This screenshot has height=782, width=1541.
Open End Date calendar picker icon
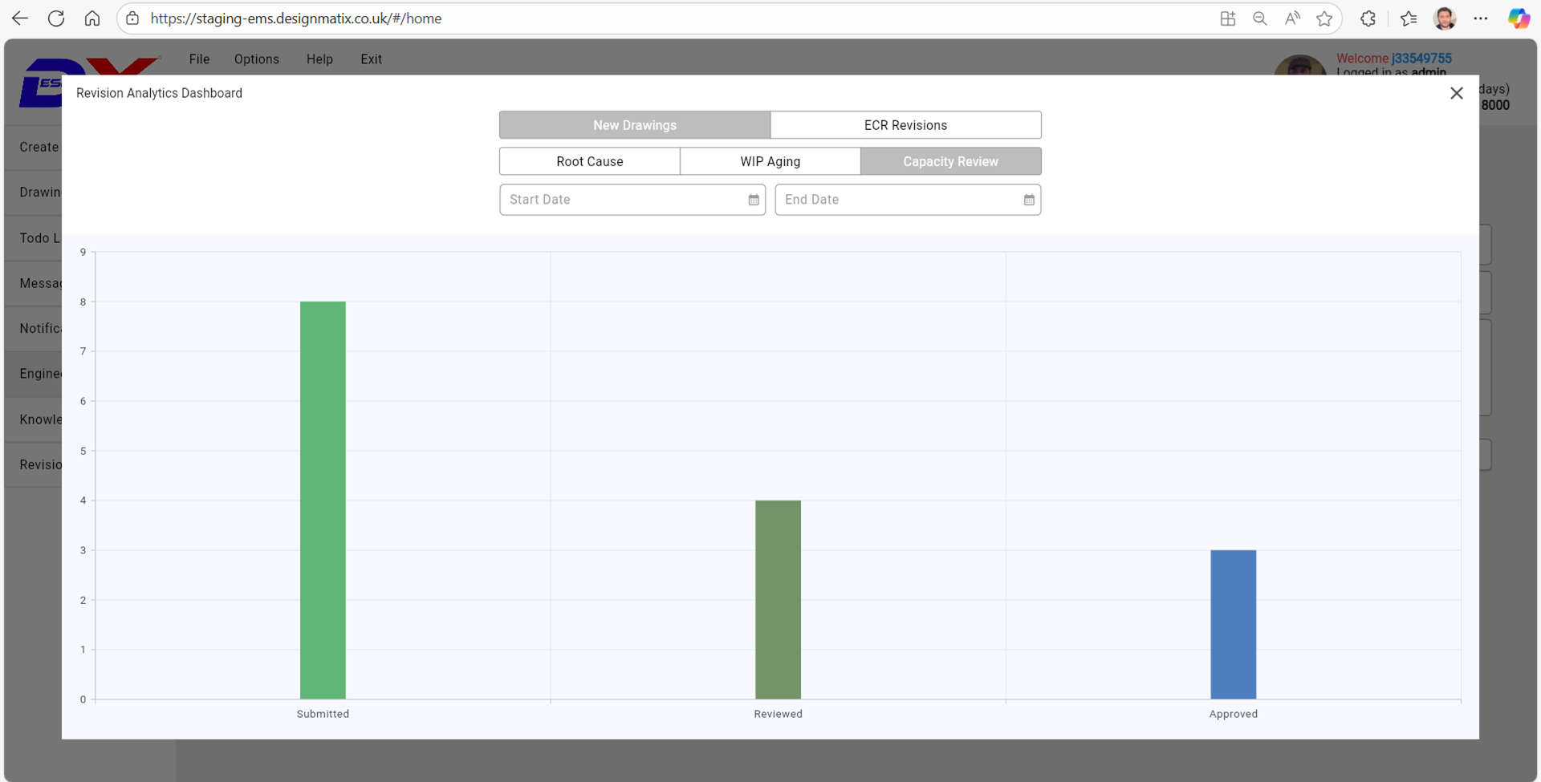pos(1028,200)
